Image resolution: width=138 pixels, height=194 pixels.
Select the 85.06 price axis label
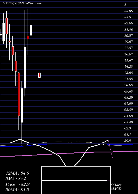[x=129, y=11]
